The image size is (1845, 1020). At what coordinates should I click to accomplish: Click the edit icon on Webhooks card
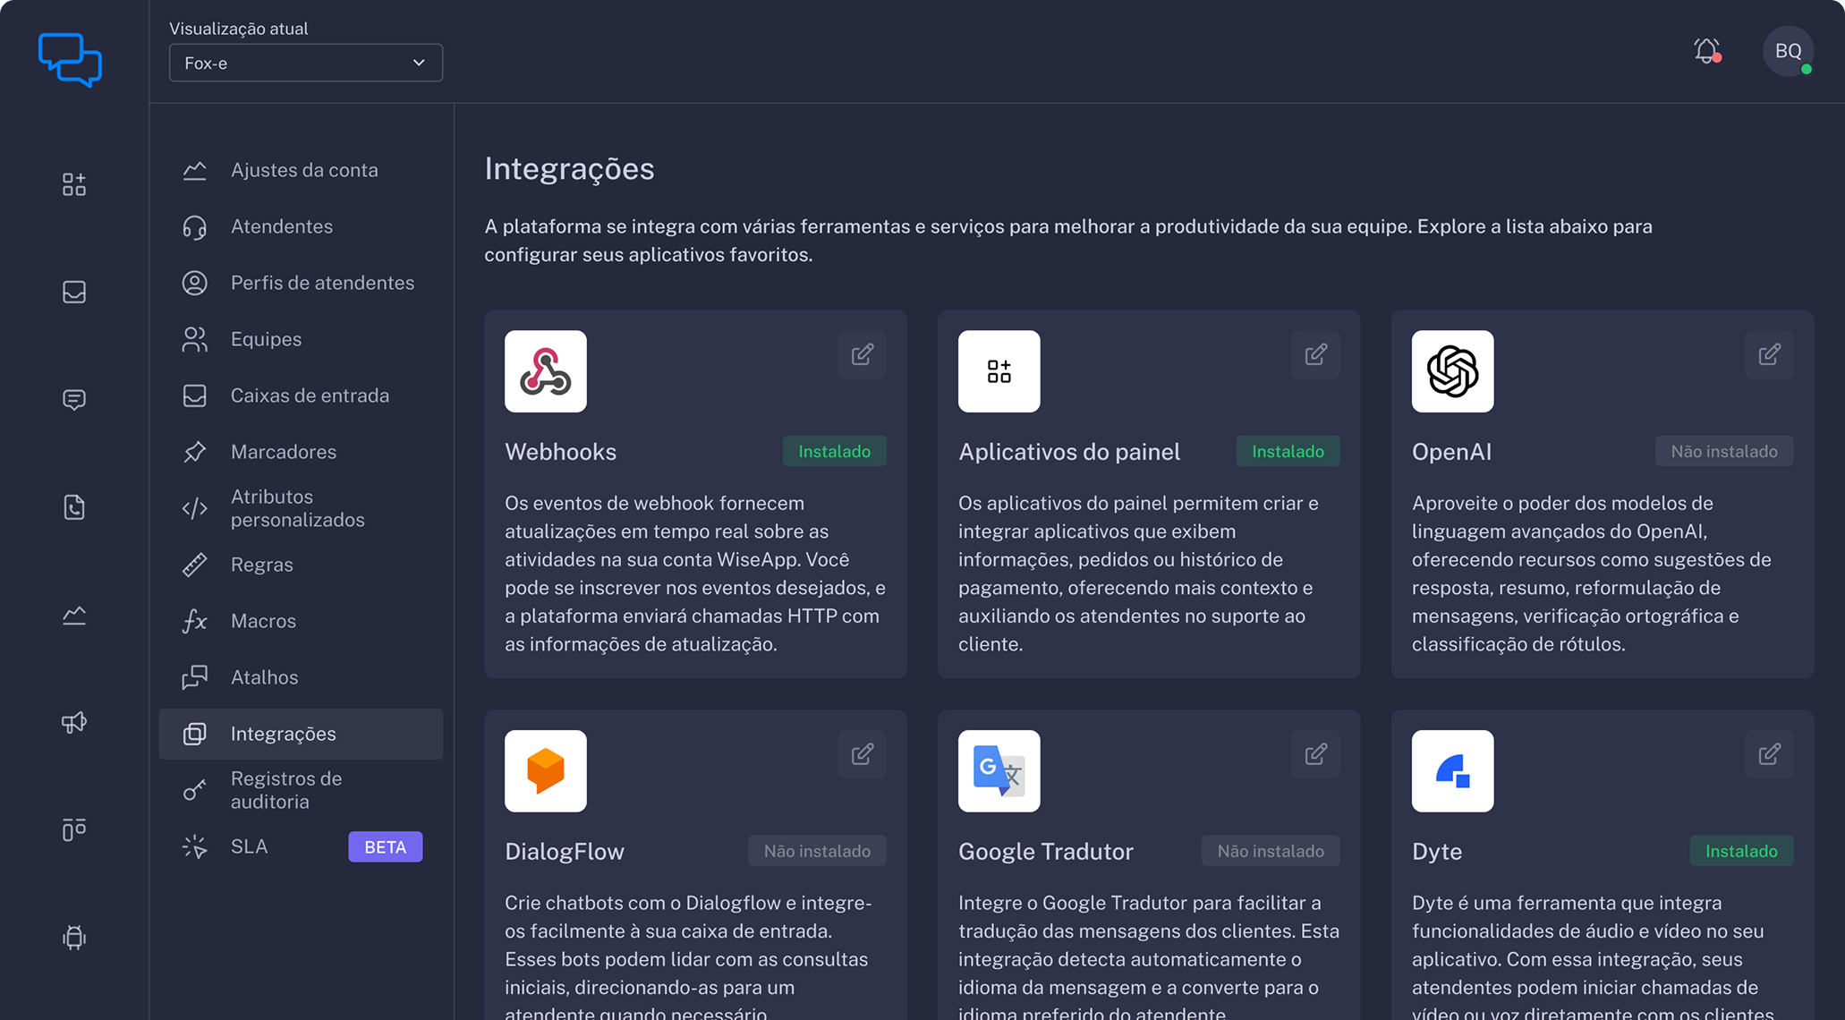862,354
